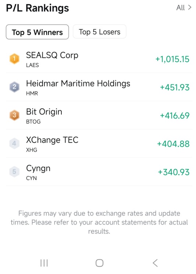Tap the +340.93 profit value
Image resolution: width=196 pixels, height=274 pixels.
174,172
